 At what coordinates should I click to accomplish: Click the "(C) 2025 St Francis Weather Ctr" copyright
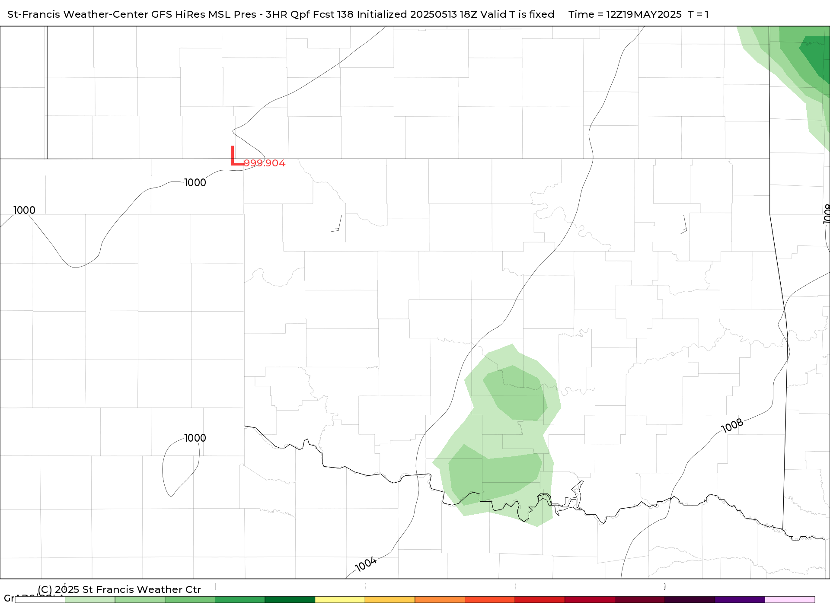[x=119, y=589]
